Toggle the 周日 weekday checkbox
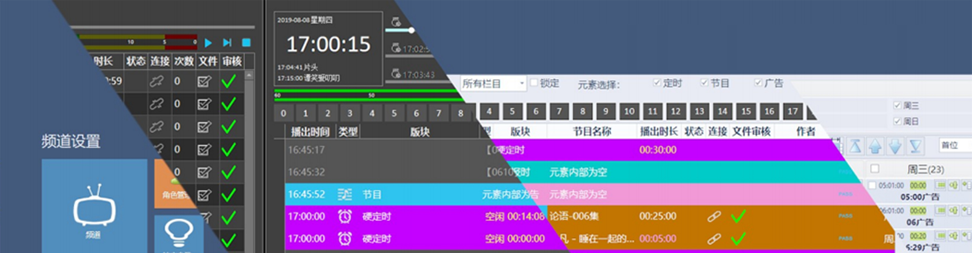Image resolution: width=972 pixels, height=253 pixels. point(897,121)
